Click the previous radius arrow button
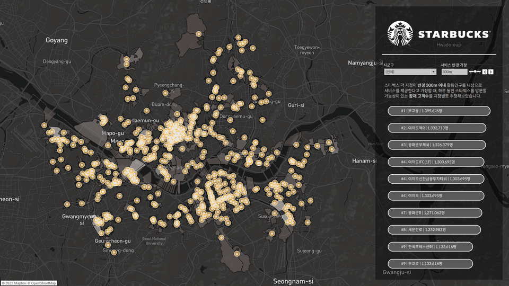509x286 pixels. click(x=485, y=72)
